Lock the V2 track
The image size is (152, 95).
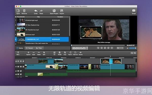tap(23, 61)
